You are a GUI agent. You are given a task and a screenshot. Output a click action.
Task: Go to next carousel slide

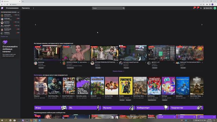202,25
